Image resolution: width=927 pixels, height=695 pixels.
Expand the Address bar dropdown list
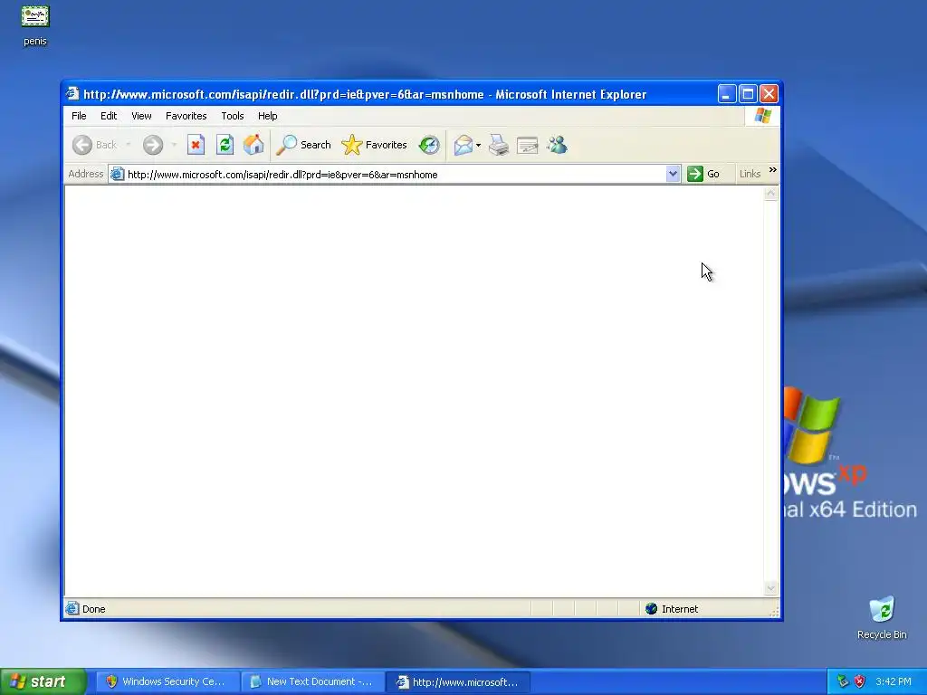pos(673,174)
